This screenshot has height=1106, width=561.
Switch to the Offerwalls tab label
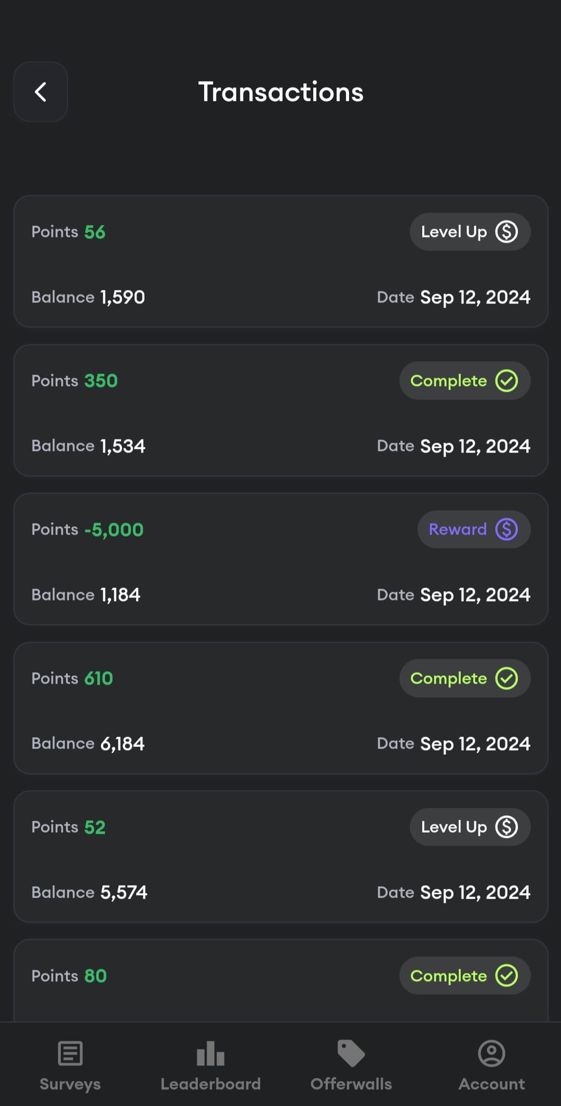click(x=351, y=1084)
